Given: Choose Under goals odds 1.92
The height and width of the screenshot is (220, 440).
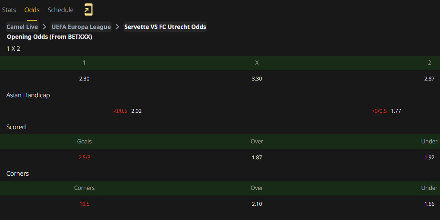Looking at the screenshot, I should [x=429, y=157].
